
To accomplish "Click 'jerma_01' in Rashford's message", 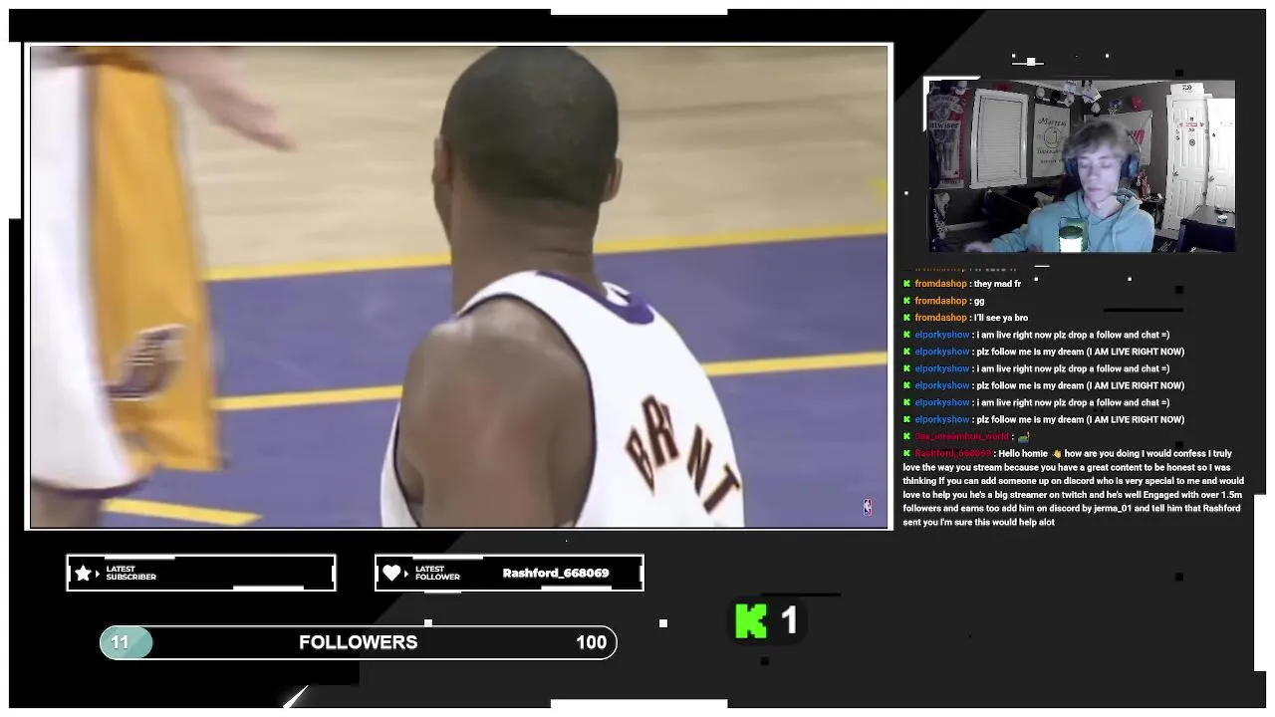I will (x=1114, y=508).
